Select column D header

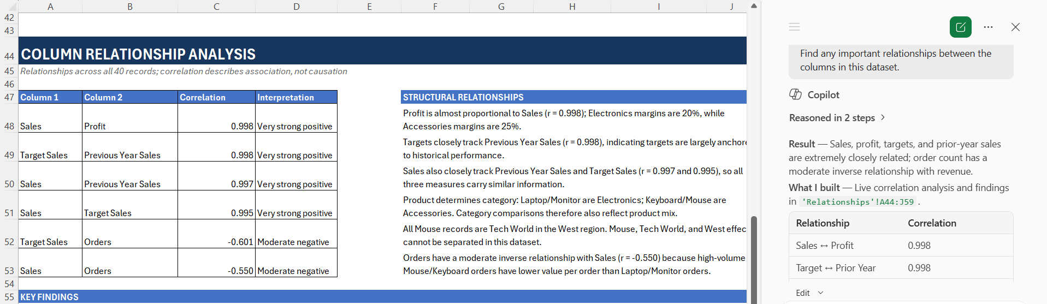click(296, 7)
